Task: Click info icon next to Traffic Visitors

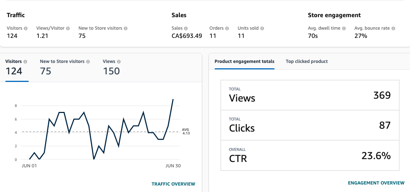Action: pos(25,28)
